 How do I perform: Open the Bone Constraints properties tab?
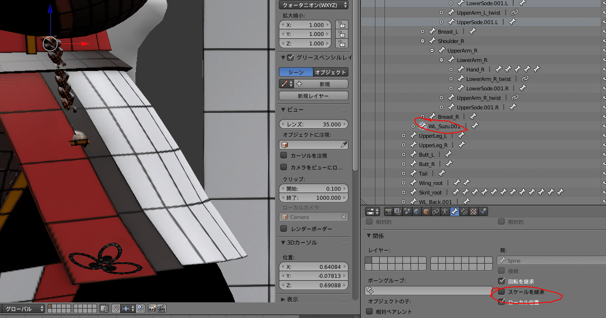465,211
